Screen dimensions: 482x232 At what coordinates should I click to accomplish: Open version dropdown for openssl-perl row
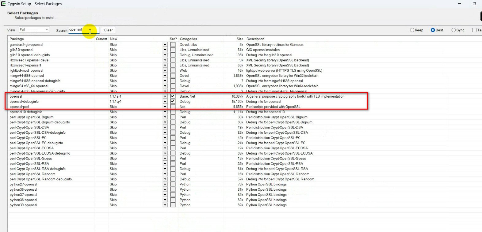(x=165, y=107)
